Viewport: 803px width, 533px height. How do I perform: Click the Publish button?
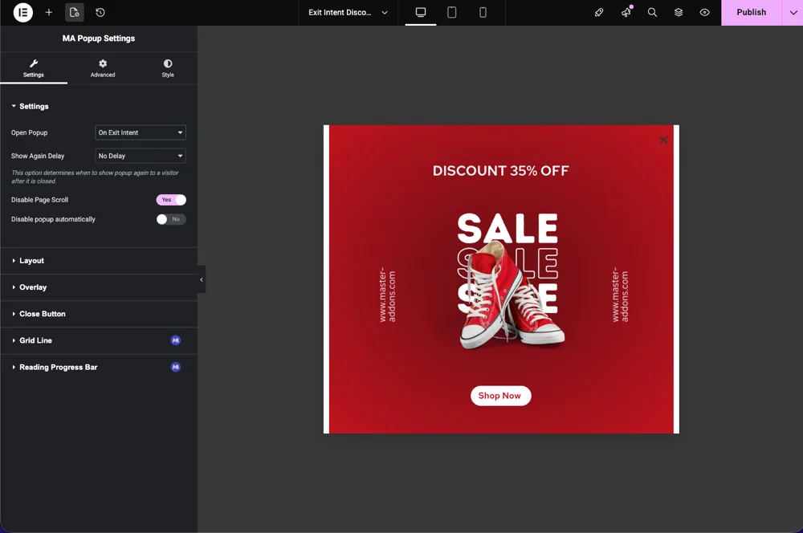[x=752, y=12]
